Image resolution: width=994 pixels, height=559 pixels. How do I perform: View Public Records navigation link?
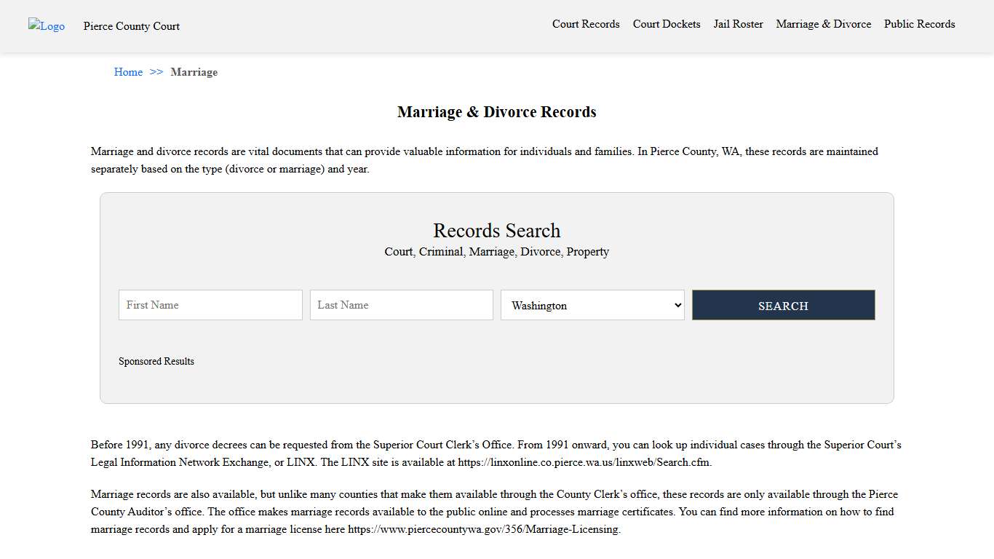(919, 24)
